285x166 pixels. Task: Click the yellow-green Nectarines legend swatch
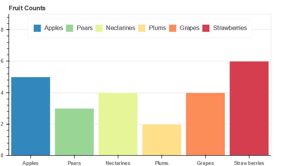99,28
